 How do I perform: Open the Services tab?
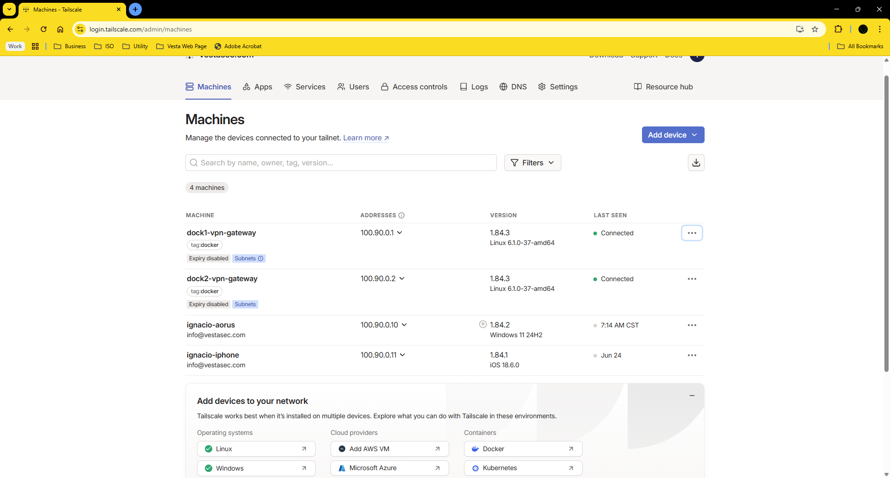click(305, 87)
